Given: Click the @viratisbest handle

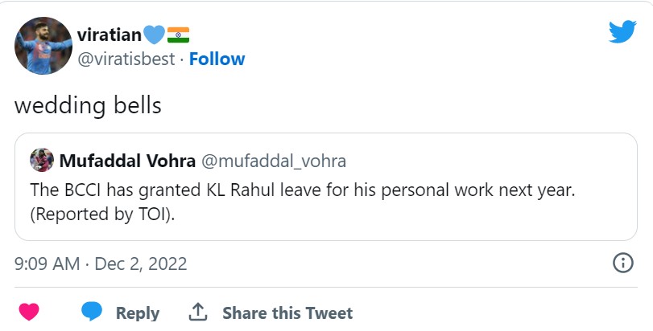Looking at the screenshot, I should [x=126, y=59].
